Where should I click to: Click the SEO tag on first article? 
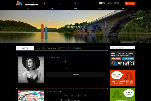coord(58,57)
